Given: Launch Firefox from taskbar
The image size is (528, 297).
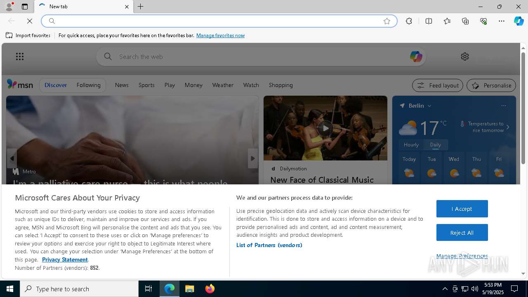Looking at the screenshot, I should click(x=210, y=289).
